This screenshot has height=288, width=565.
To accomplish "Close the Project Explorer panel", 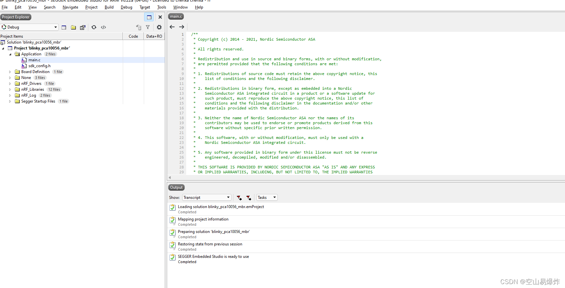I will [160, 17].
